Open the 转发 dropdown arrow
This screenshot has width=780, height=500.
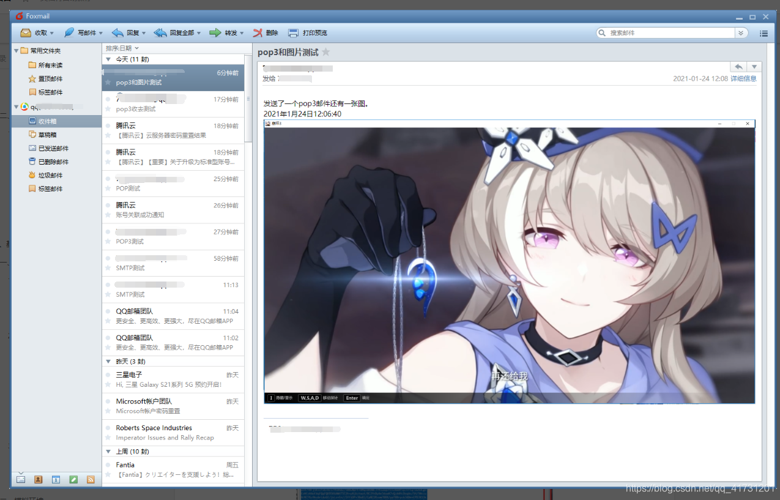click(242, 33)
